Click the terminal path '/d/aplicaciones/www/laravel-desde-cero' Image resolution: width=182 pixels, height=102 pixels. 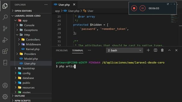tap(133, 63)
